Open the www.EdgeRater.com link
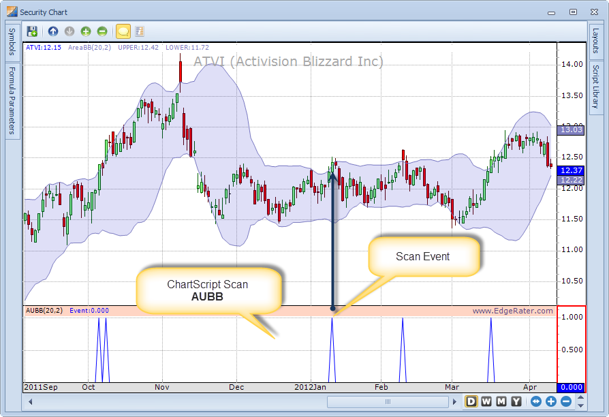Screen dimensions: 609x417 [513, 311]
